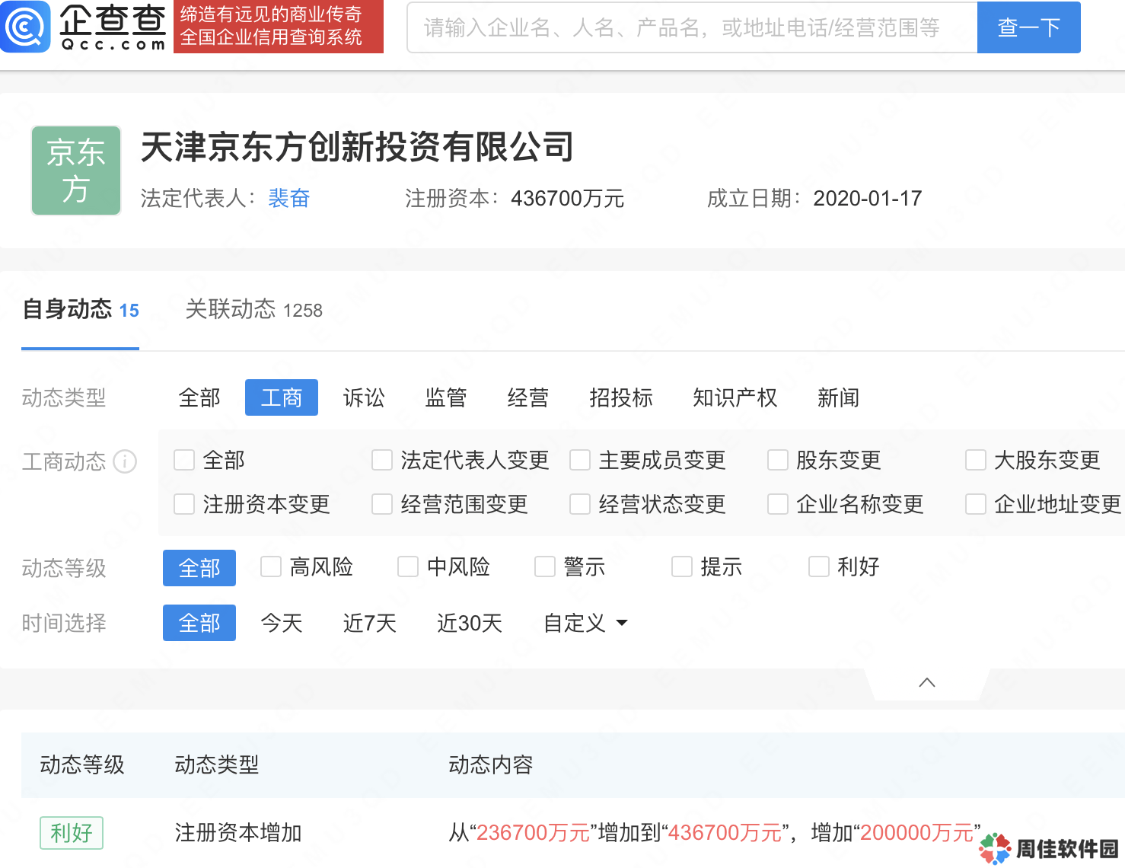This screenshot has width=1125, height=868.
Task: Select the 监管 dynamic type filter
Action: (446, 397)
